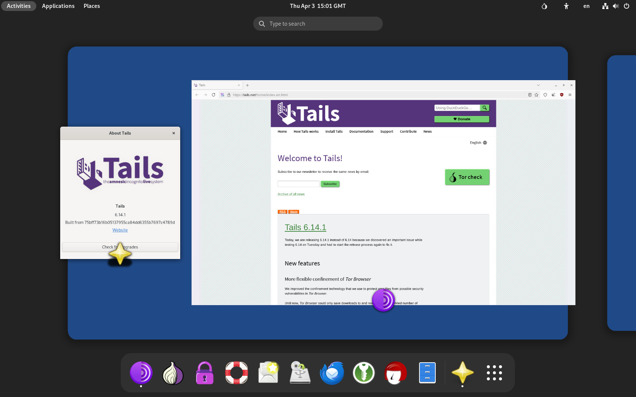Launch Kleopatra red-haired icon in dash

[396, 373]
